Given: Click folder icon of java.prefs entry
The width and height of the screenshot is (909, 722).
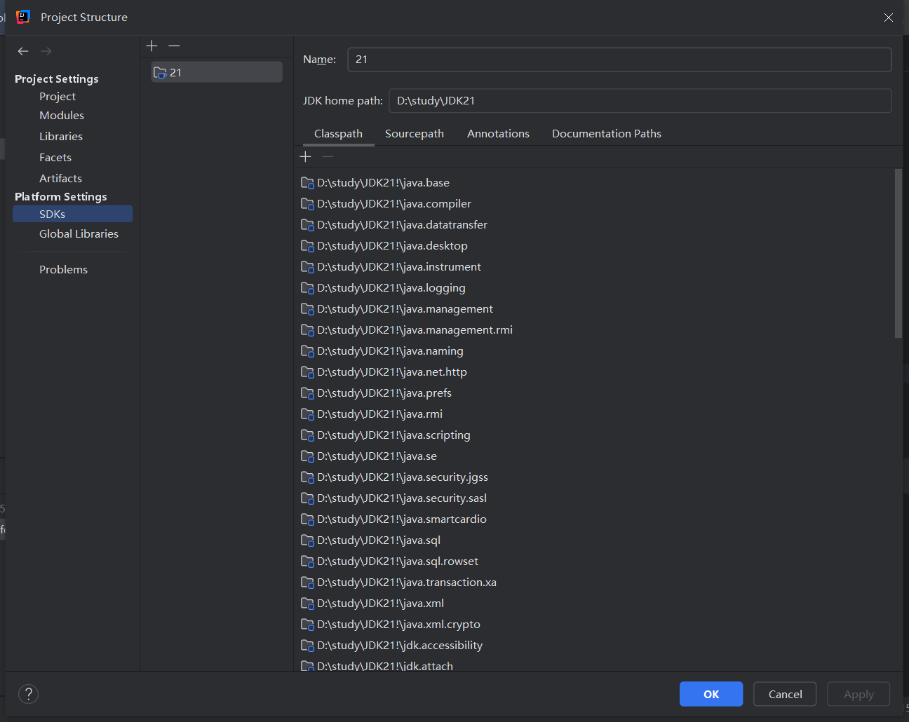Looking at the screenshot, I should (307, 393).
